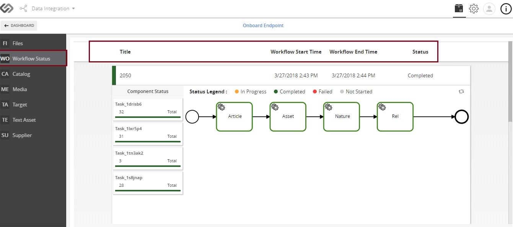The image size is (513, 227).
Task: Click the 3/27/2018 2:44 PM end time
Action: pyautogui.click(x=353, y=75)
